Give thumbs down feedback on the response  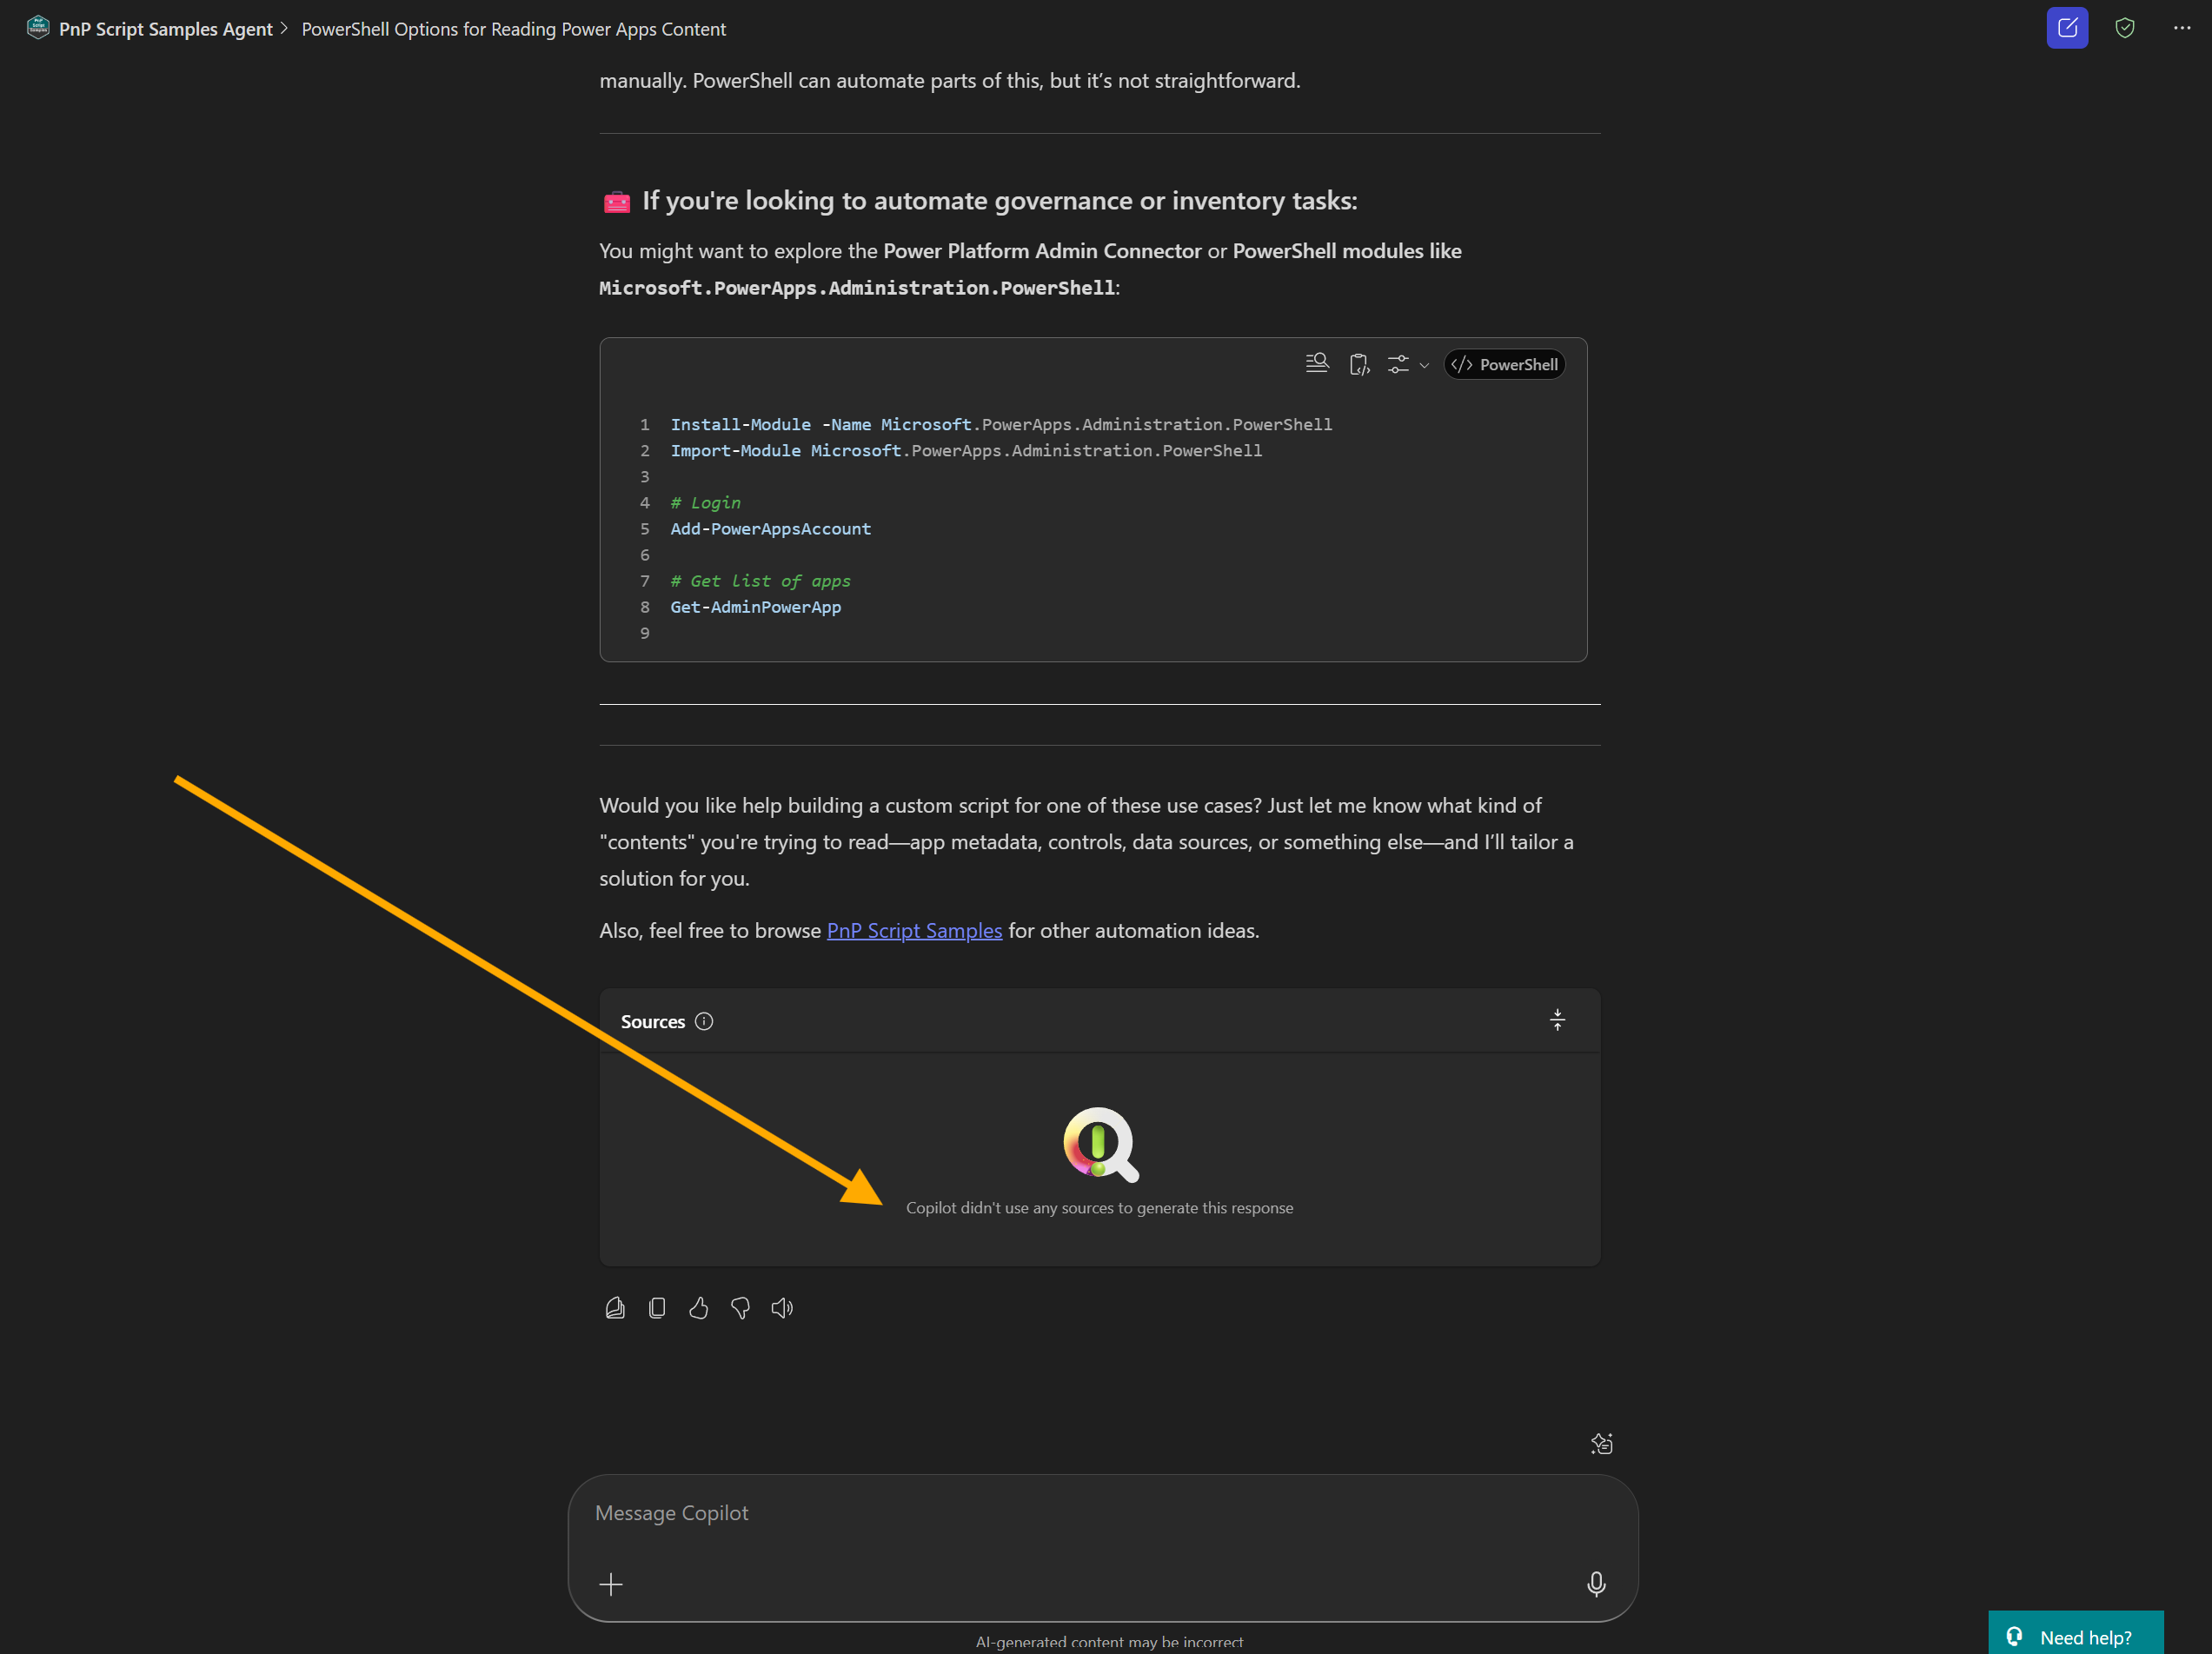[x=740, y=1308]
